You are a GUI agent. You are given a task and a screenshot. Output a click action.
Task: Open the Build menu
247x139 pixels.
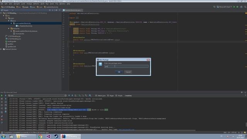tap(42, 3)
